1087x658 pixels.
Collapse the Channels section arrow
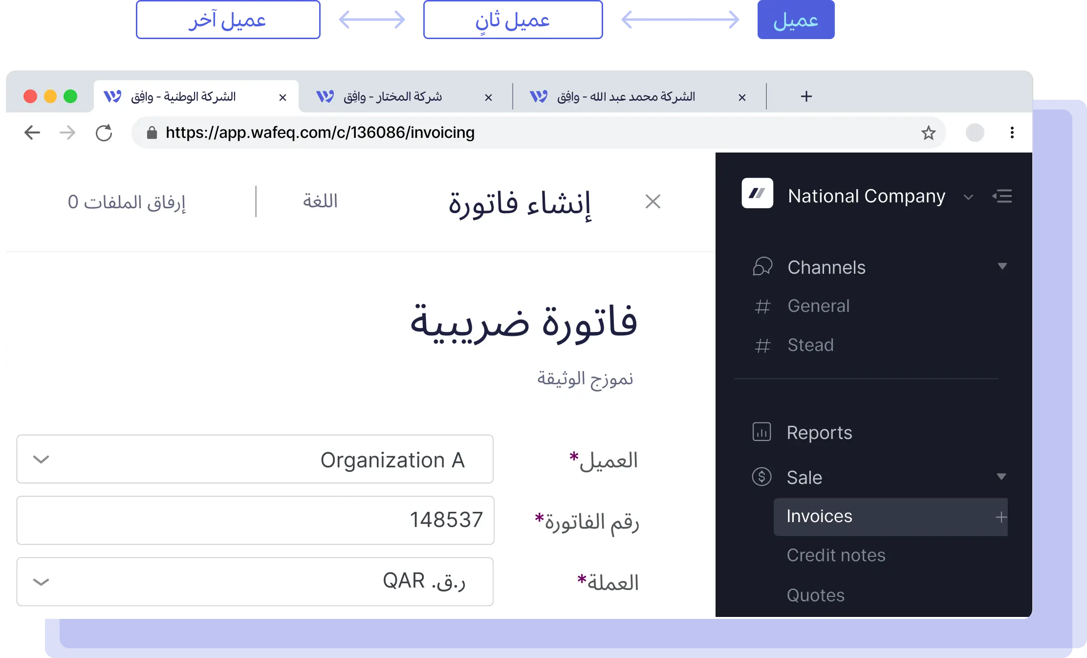click(x=1002, y=266)
